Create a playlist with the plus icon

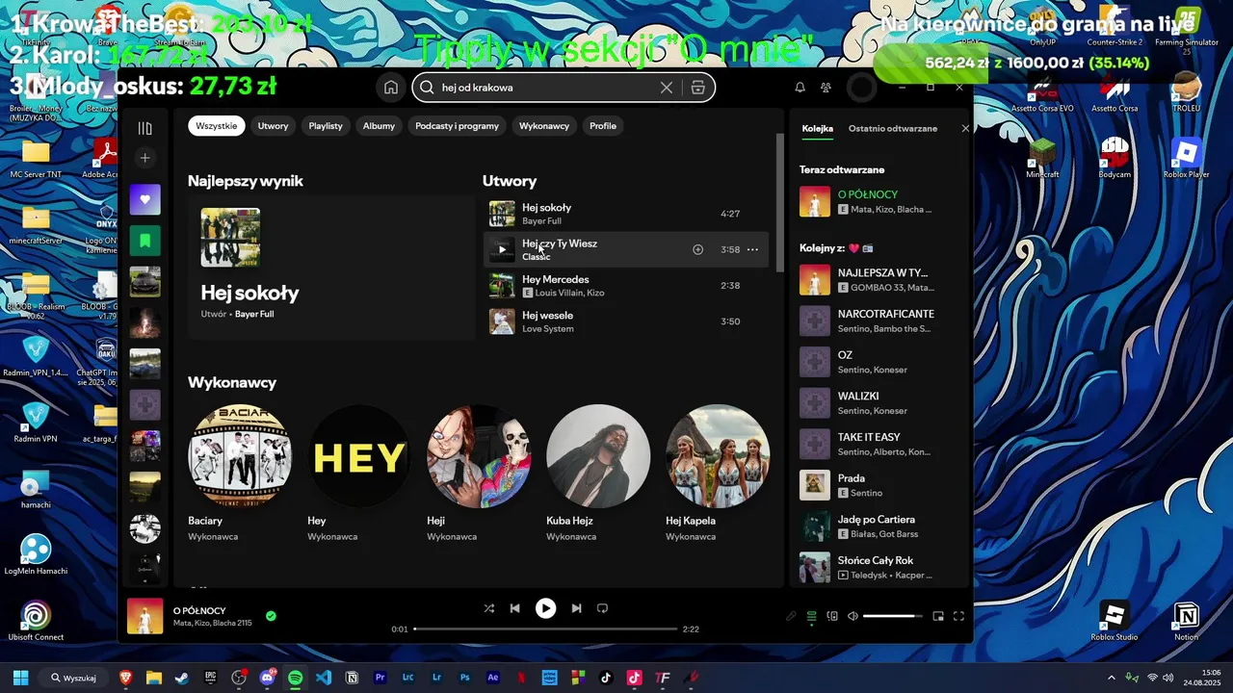point(145,158)
